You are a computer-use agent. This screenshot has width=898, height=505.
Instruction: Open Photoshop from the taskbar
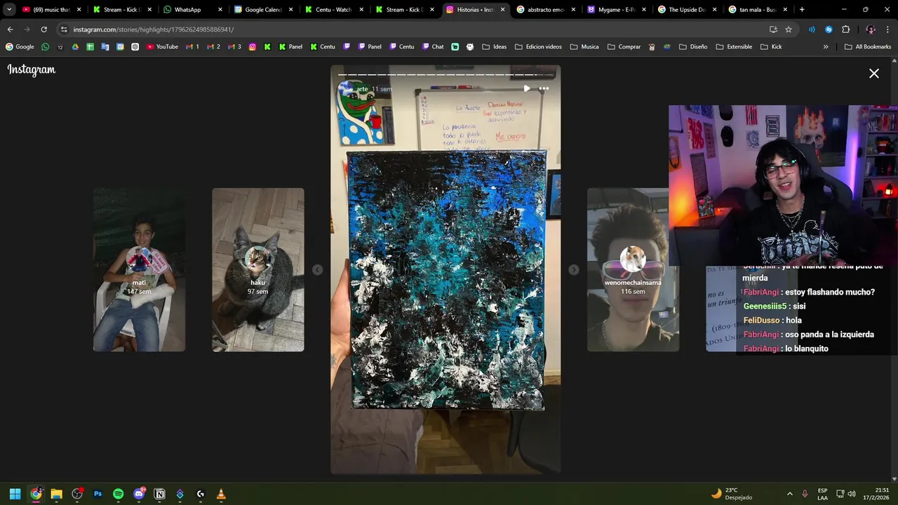tap(98, 494)
